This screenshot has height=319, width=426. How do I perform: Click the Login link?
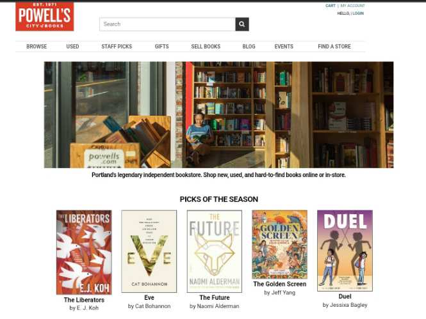click(x=358, y=13)
